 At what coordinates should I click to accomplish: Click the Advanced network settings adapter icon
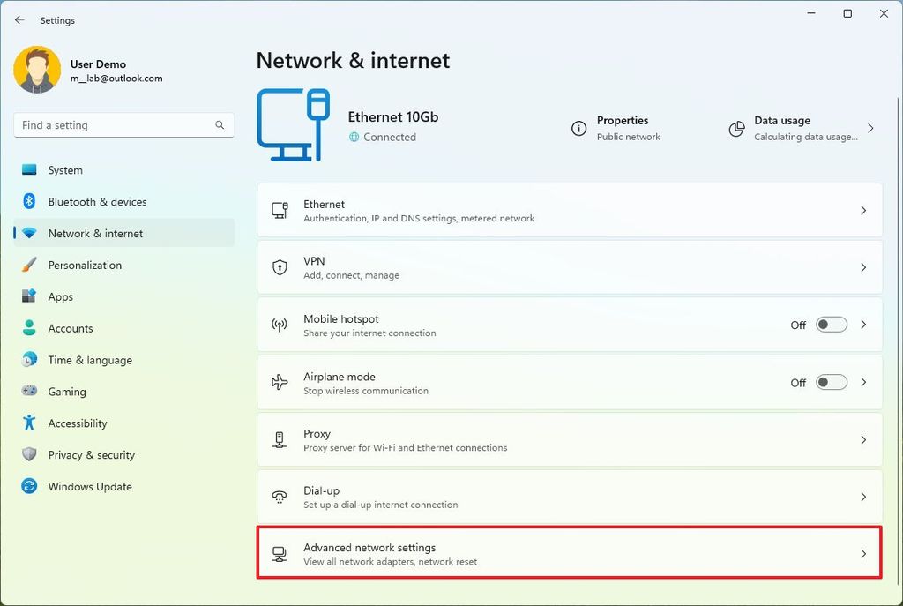(280, 553)
